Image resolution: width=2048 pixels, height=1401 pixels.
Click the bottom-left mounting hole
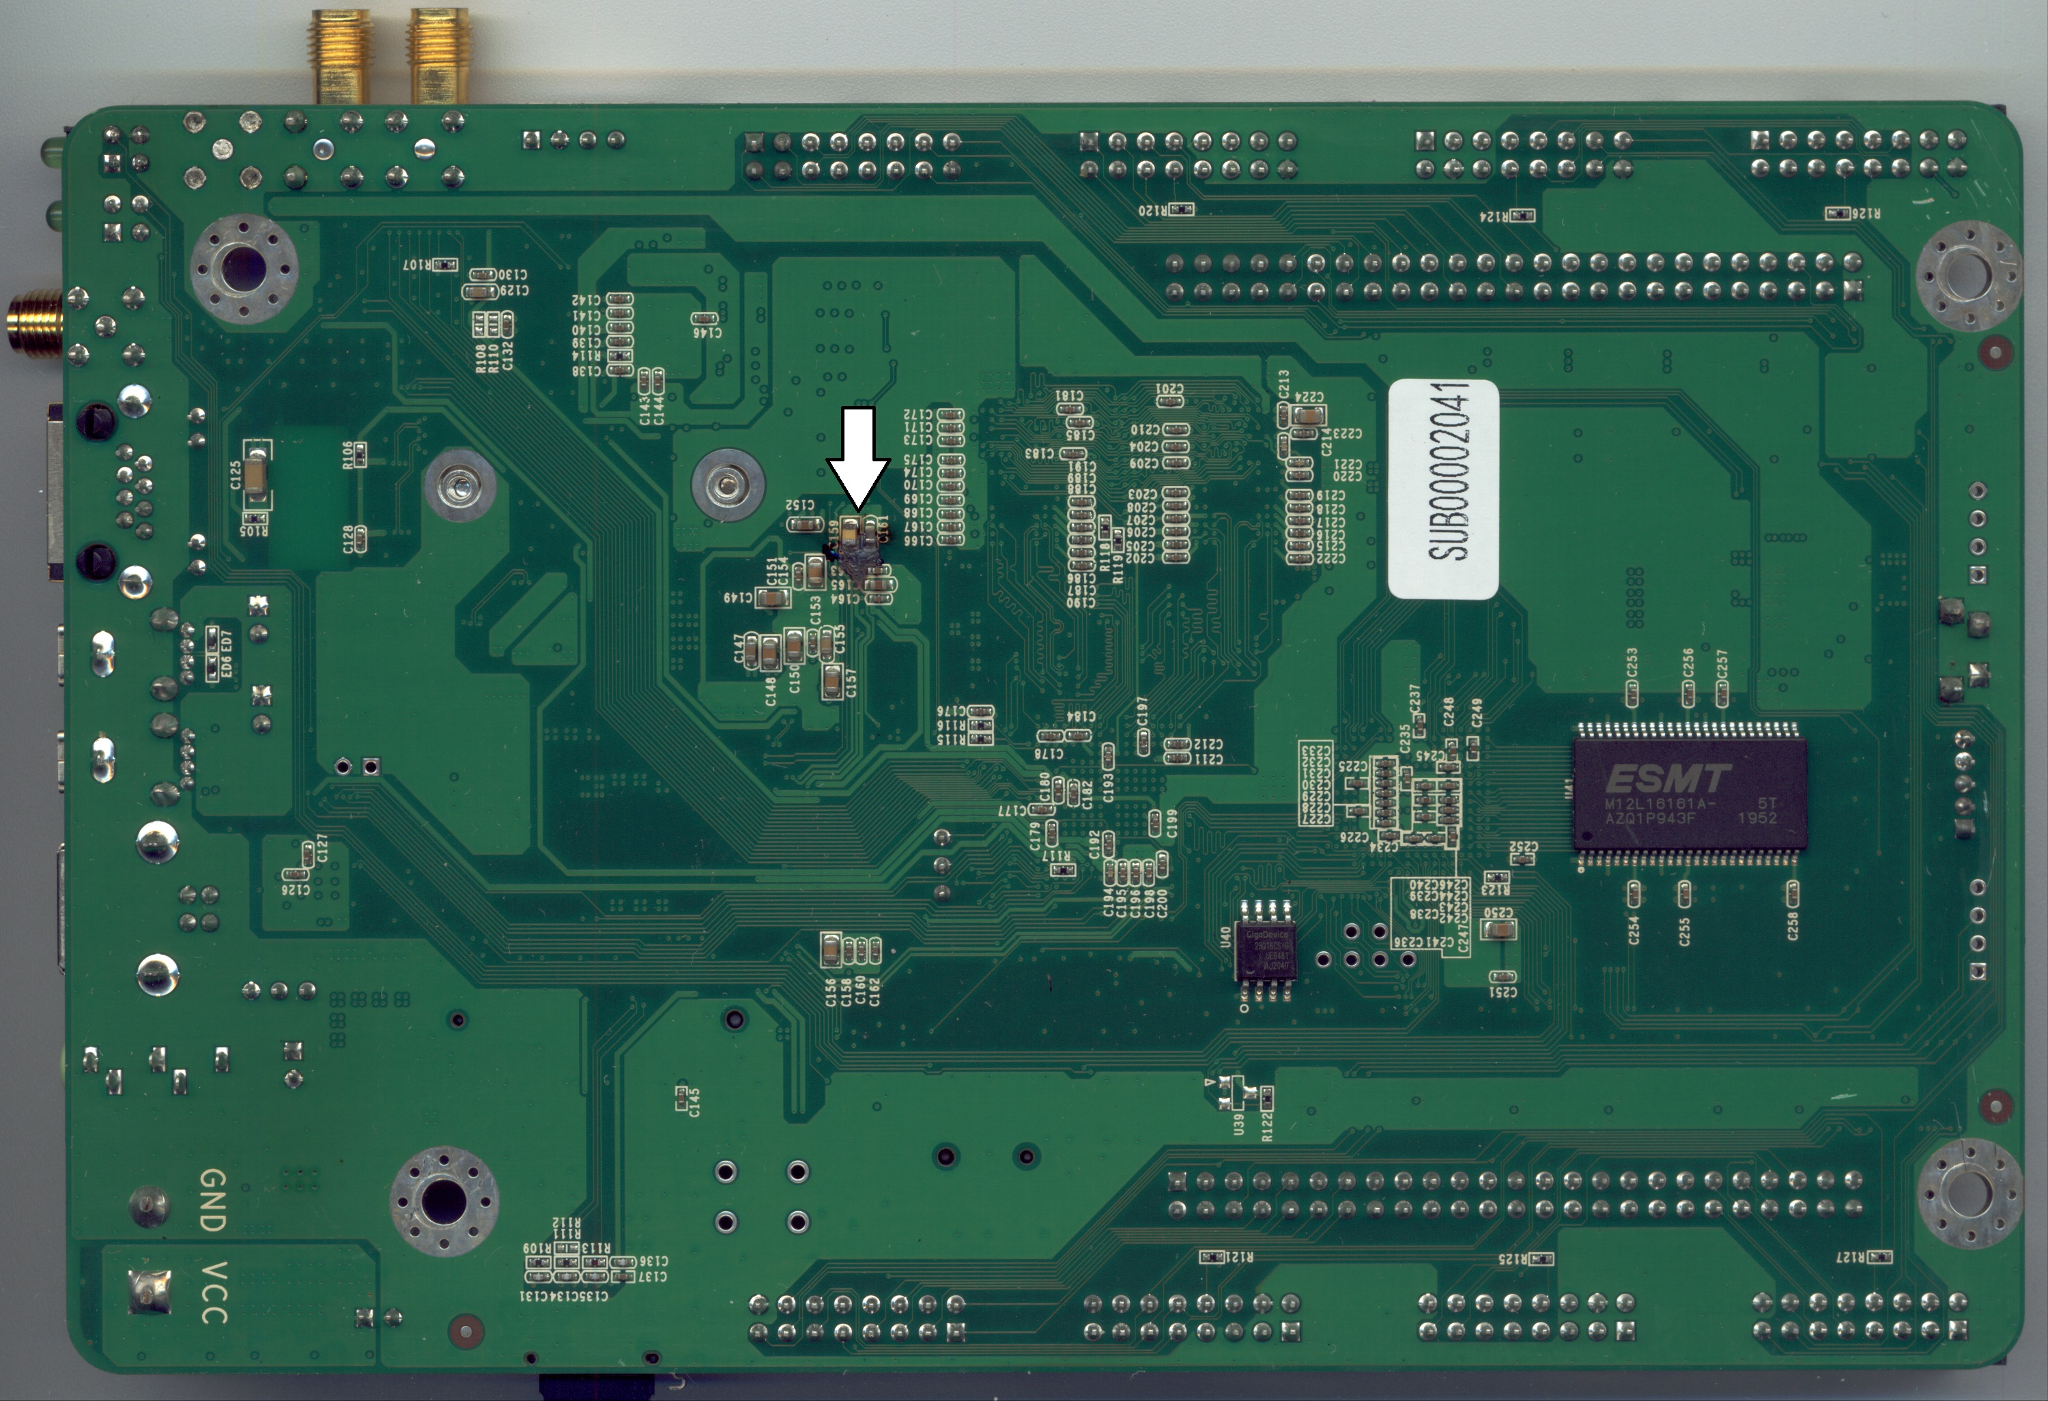443,1202
